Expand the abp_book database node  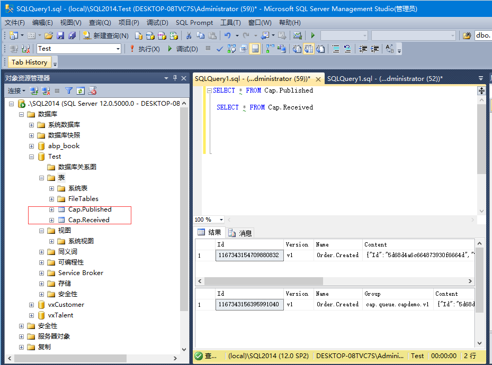(x=31, y=146)
